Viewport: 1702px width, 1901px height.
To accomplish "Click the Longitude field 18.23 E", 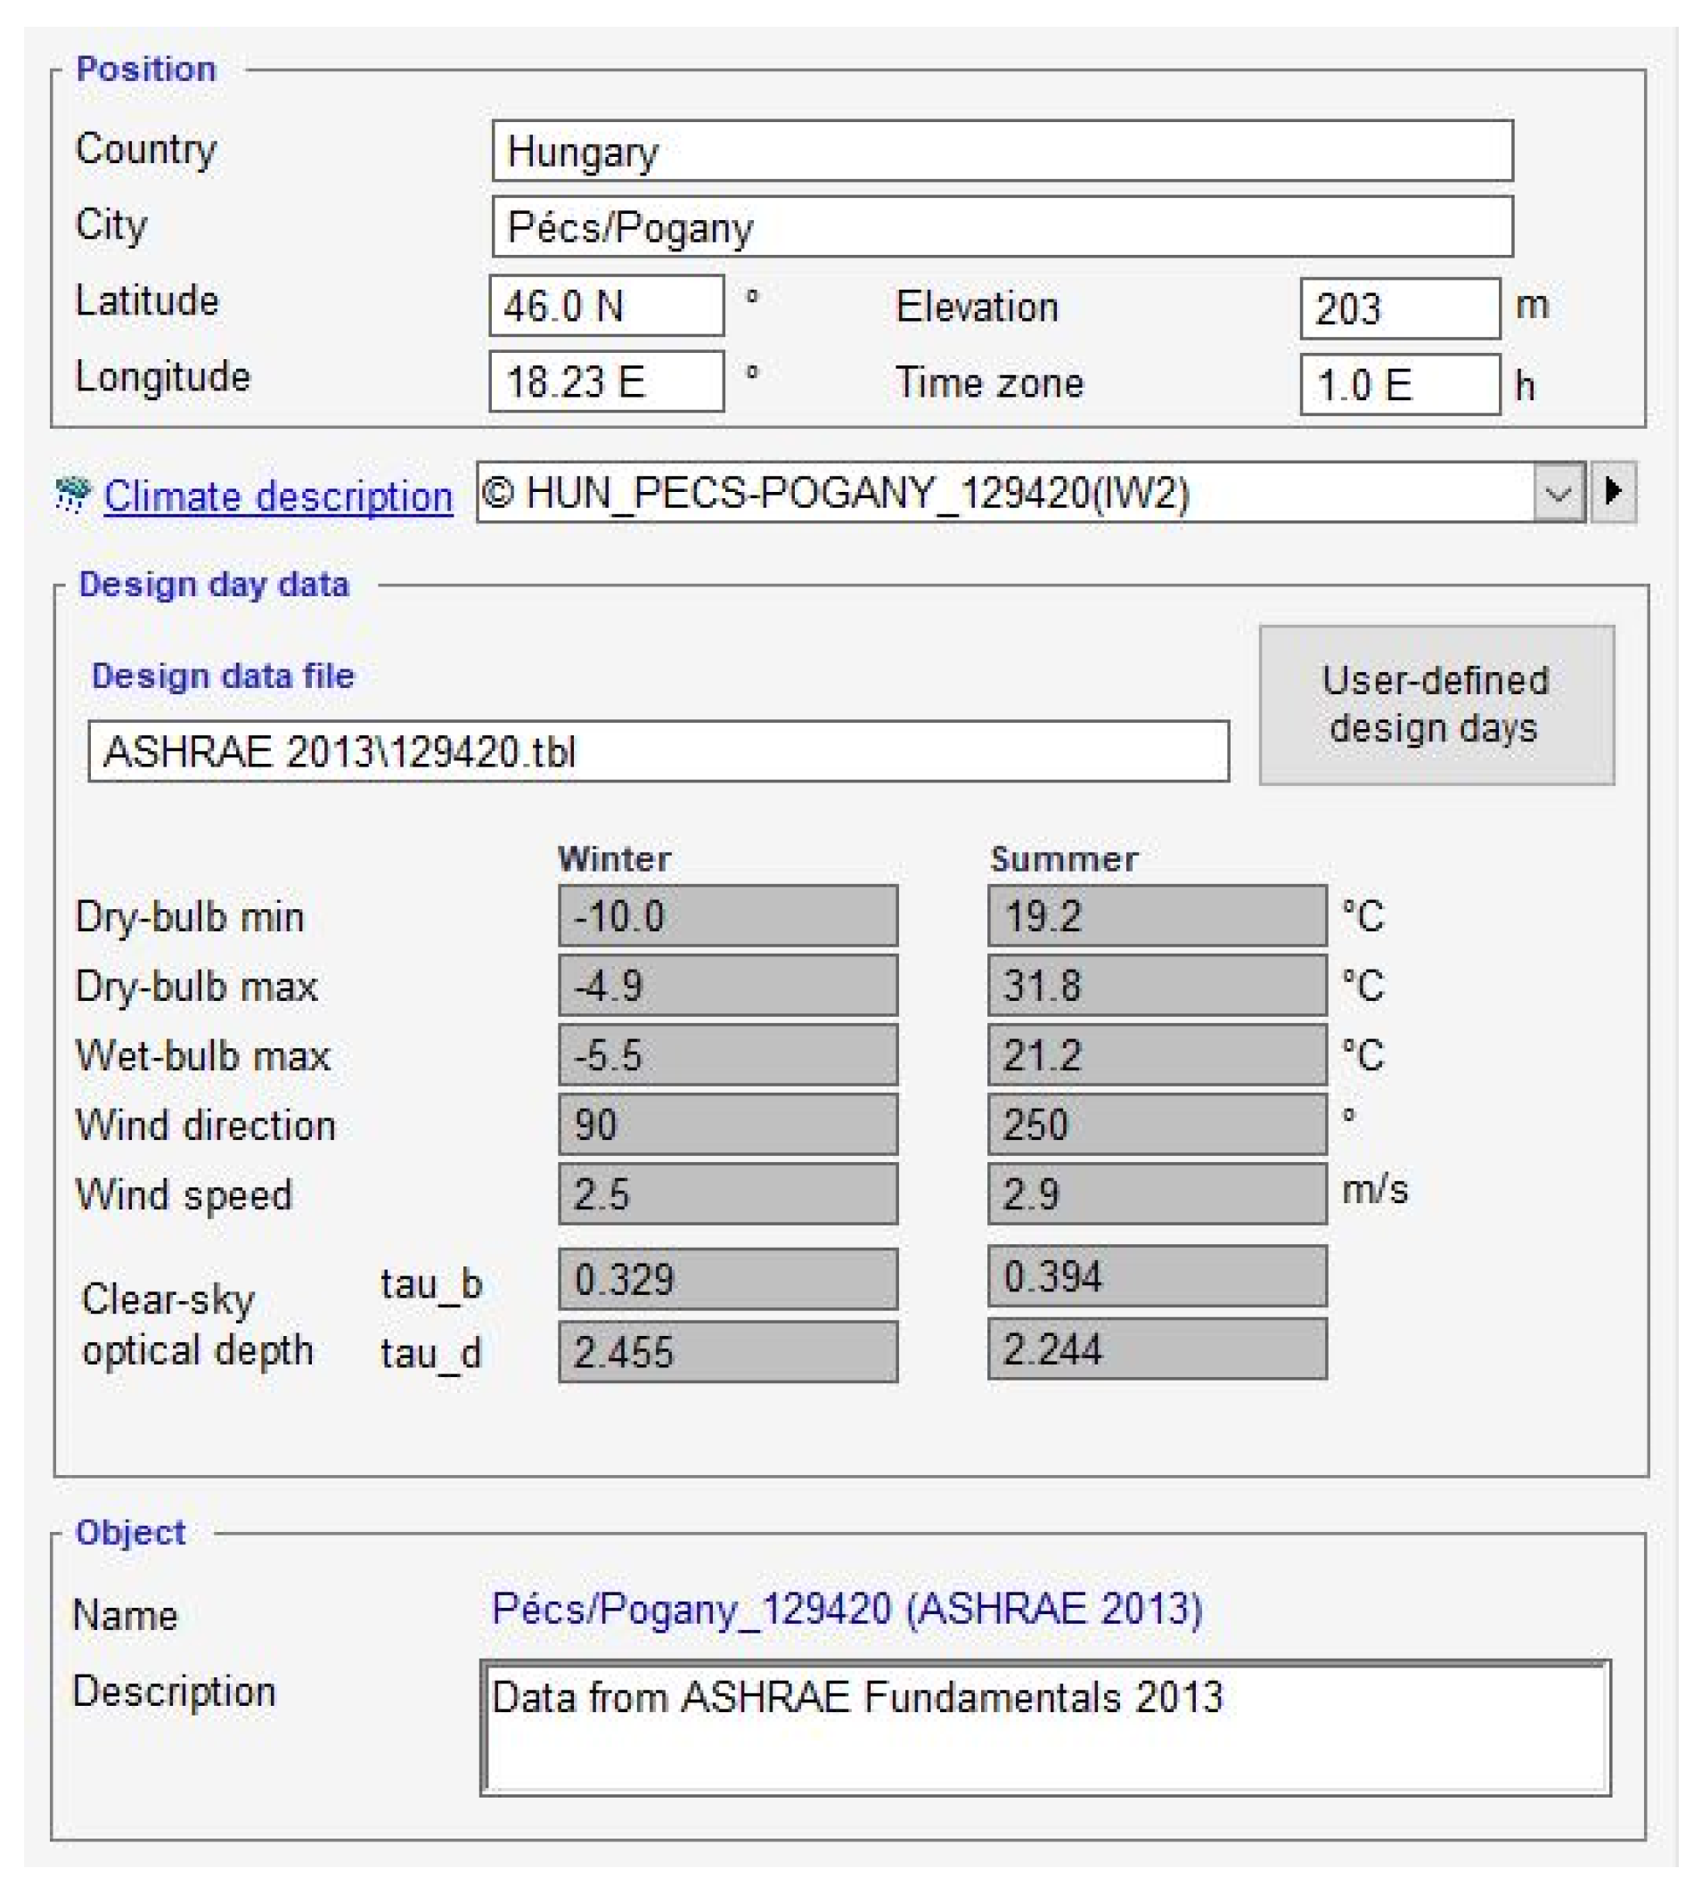I will [606, 382].
